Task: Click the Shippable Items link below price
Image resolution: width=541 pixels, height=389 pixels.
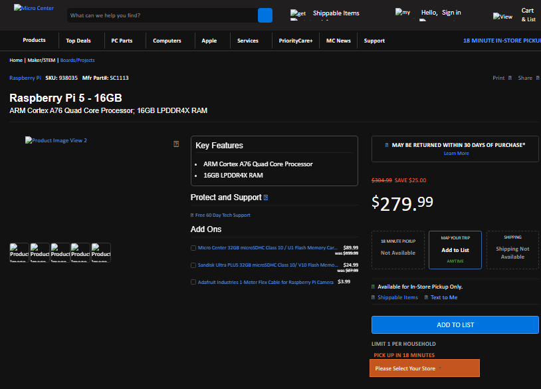Action: pyautogui.click(x=397, y=297)
